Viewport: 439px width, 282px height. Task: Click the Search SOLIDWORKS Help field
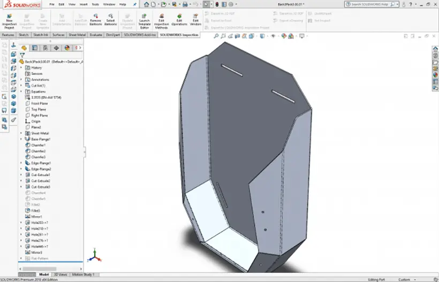[x=369, y=4]
